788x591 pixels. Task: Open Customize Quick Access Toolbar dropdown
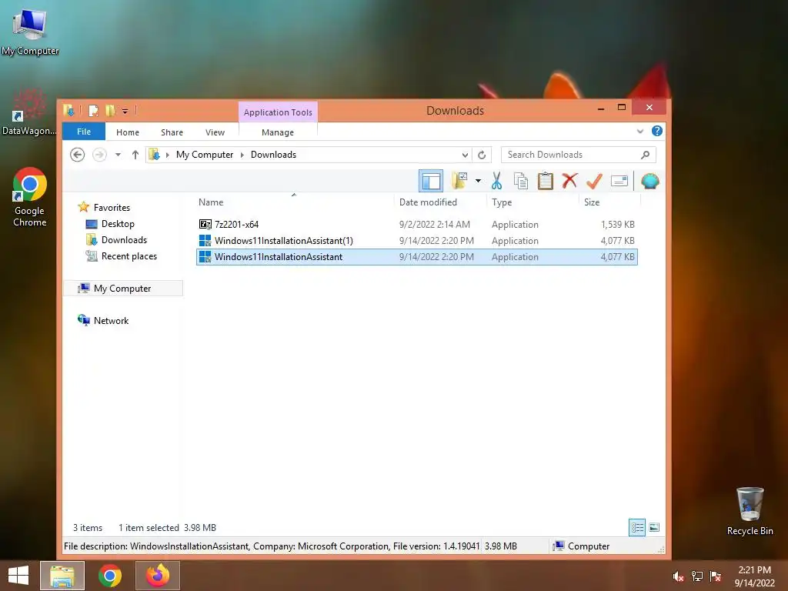coord(125,111)
